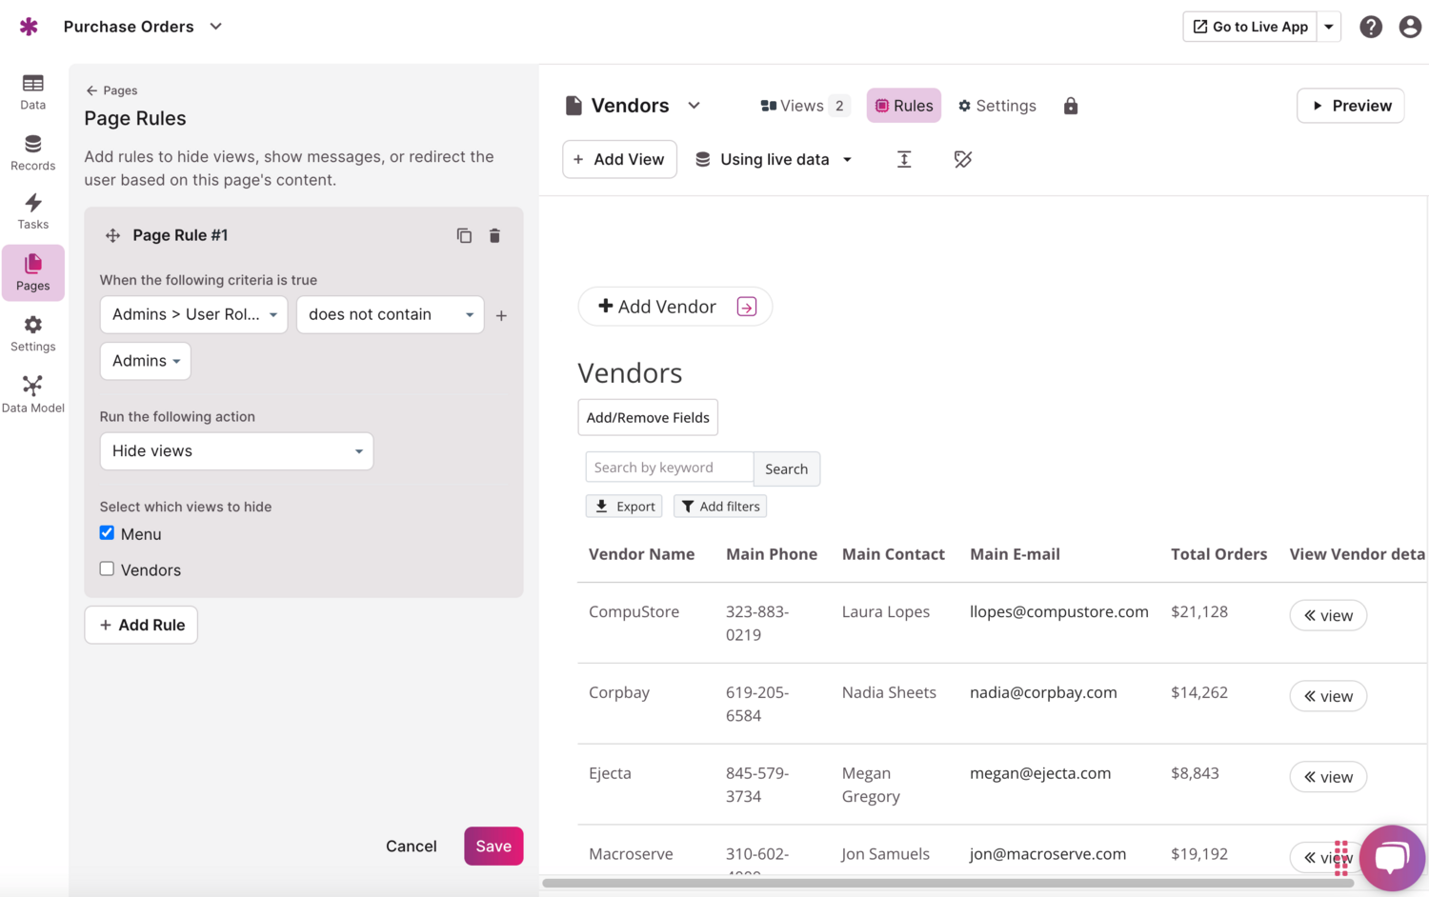Check the Vendors view checkbox
The width and height of the screenshot is (1429, 897).
pyautogui.click(x=107, y=569)
